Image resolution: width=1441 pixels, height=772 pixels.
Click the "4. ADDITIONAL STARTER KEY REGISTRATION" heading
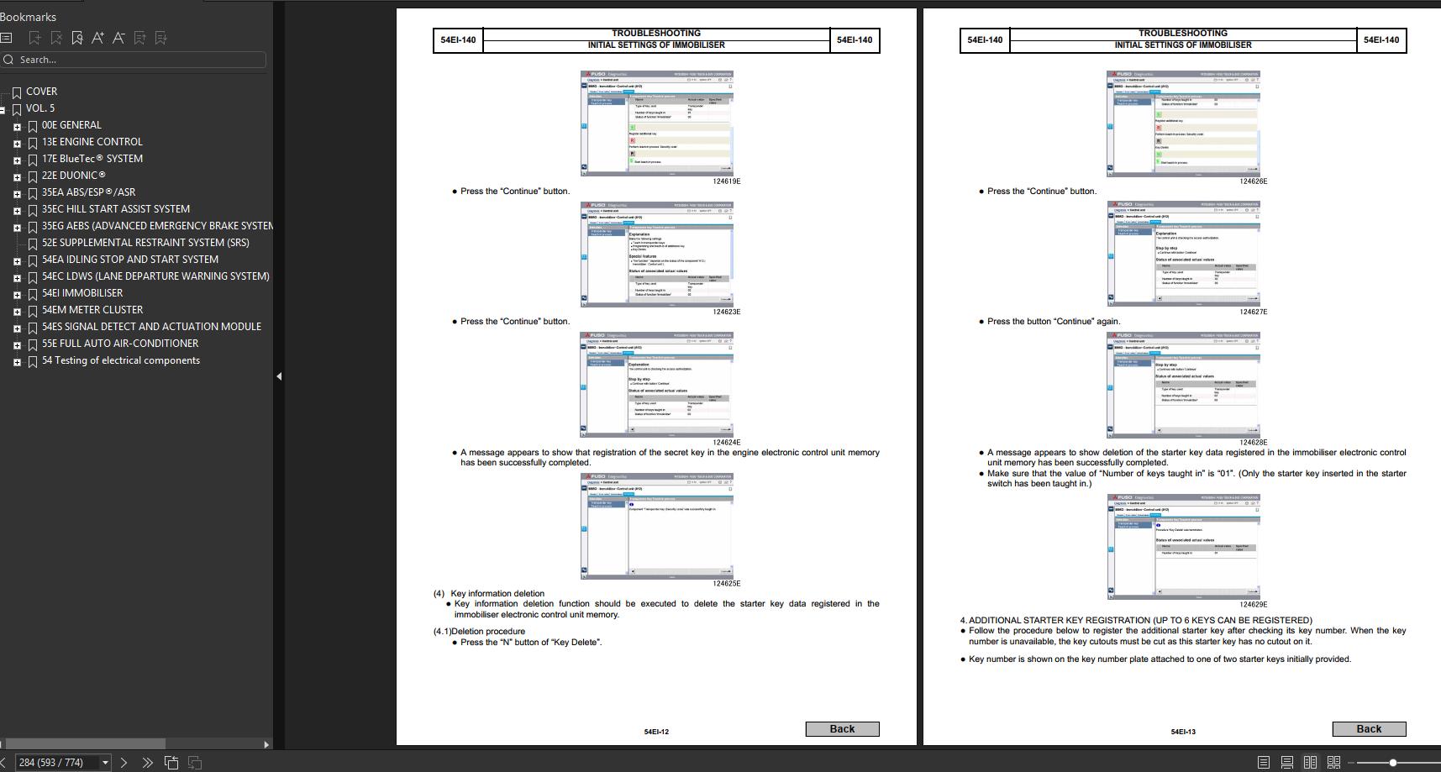click(x=1136, y=621)
